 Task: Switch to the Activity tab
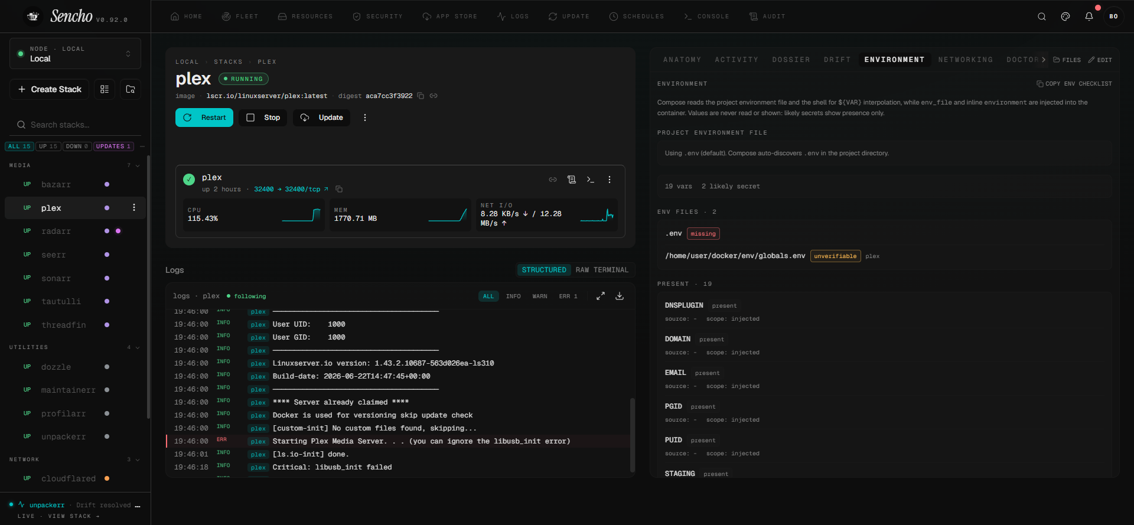(x=737, y=60)
